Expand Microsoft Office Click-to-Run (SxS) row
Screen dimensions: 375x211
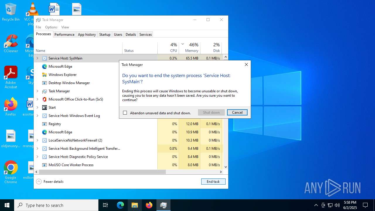pos(37,99)
